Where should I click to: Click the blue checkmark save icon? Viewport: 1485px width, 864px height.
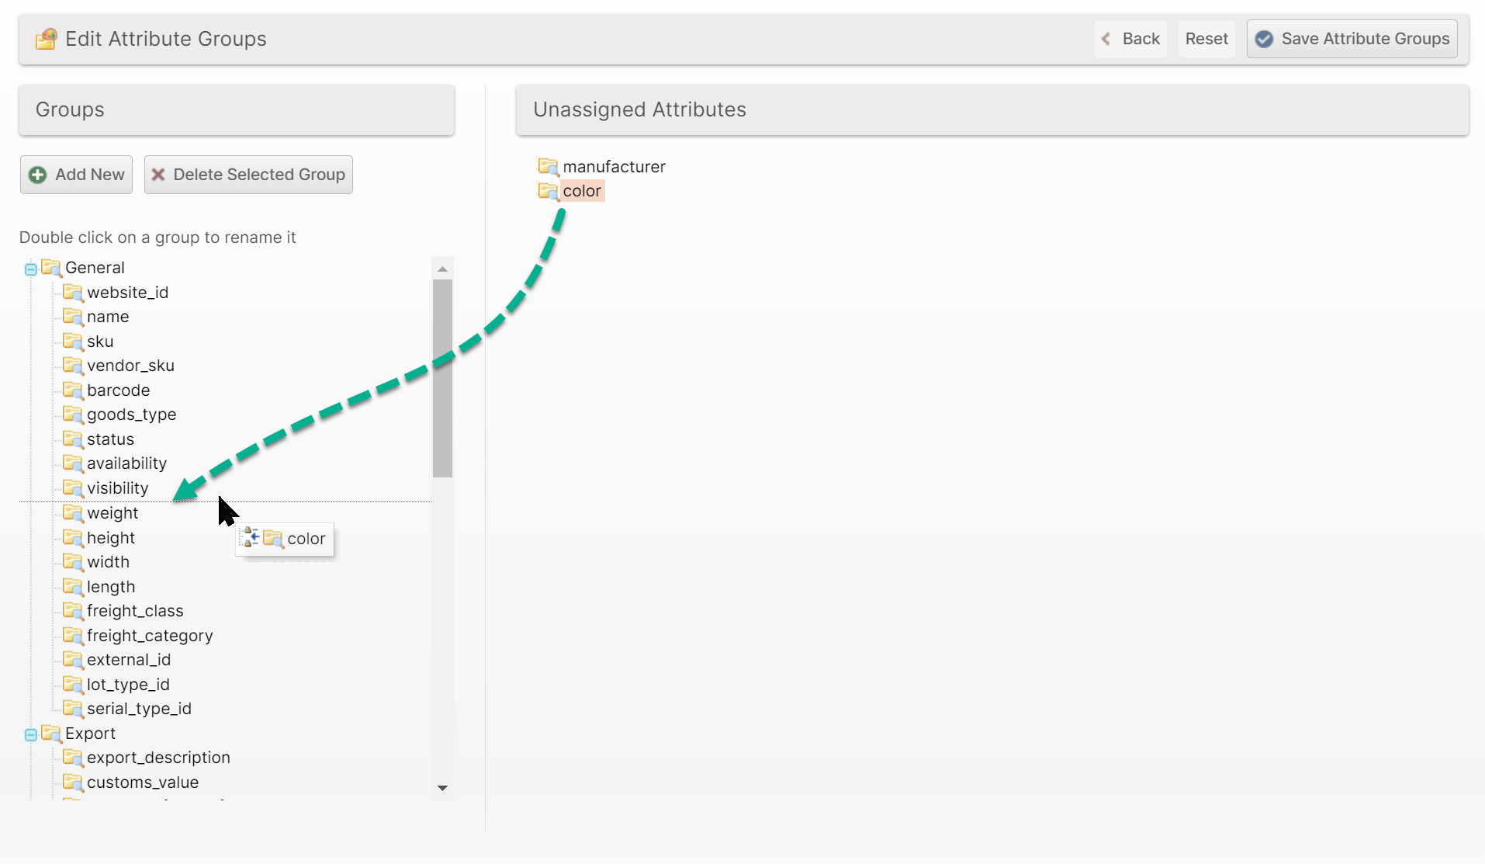[x=1264, y=39]
